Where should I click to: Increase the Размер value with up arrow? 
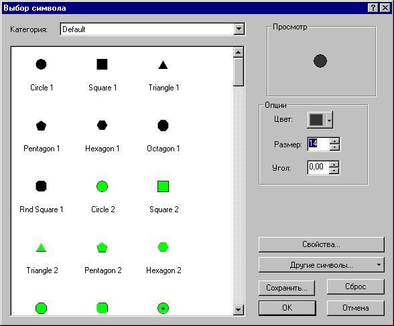tap(334, 141)
